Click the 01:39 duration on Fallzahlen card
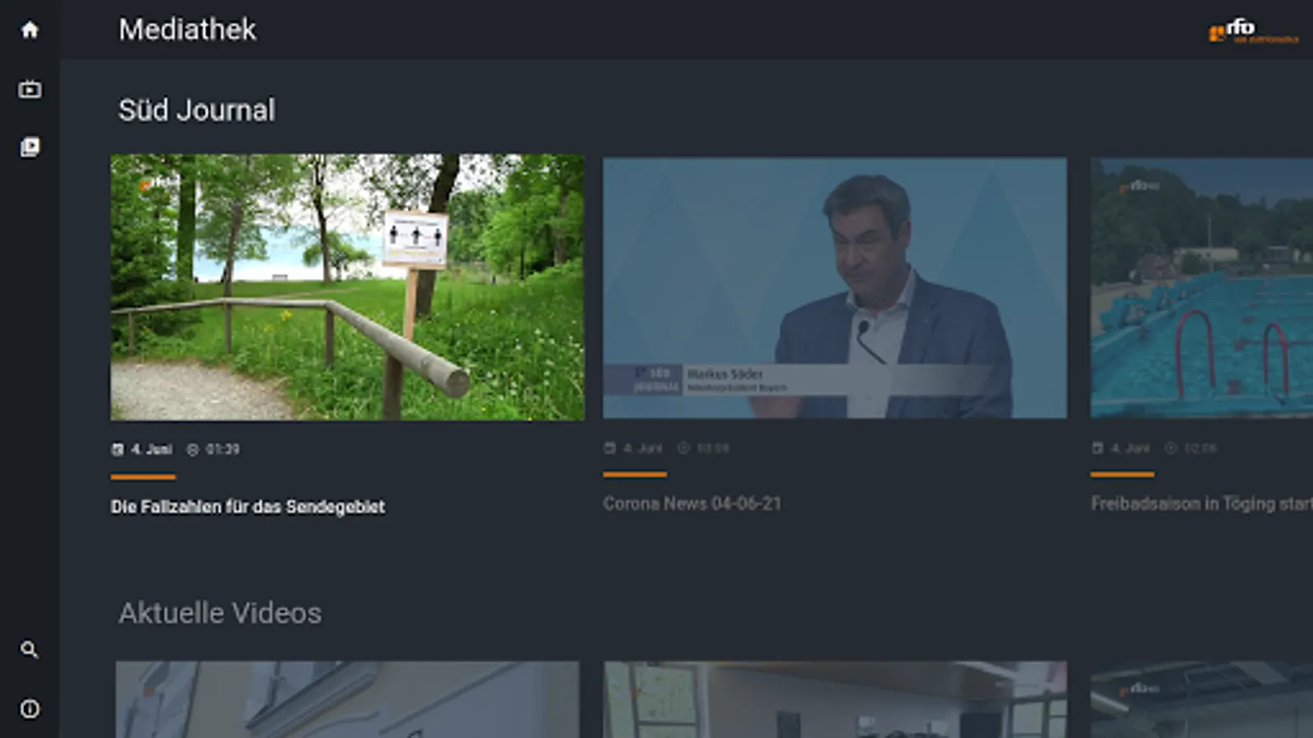Image resolution: width=1313 pixels, height=738 pixels. pos(222,449)
